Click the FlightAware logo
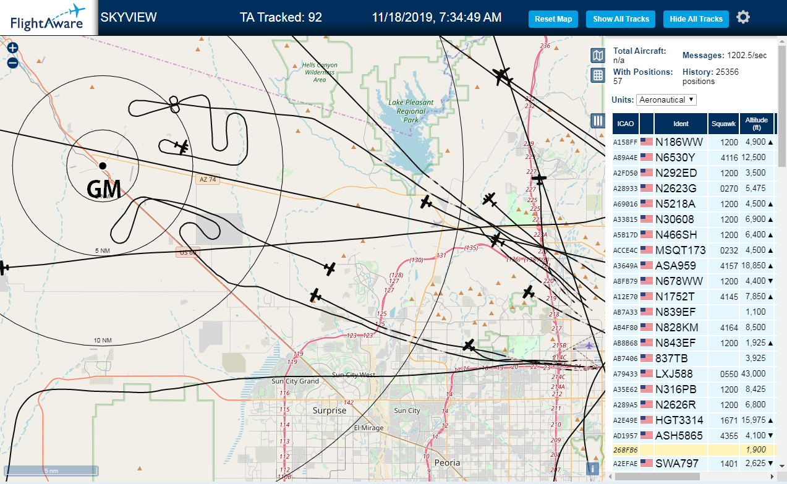 (x=48, y=18)
